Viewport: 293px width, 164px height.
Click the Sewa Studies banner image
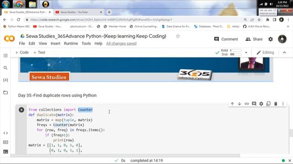click(x=146, y=69)
